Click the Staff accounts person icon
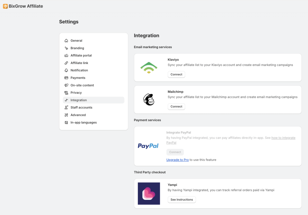 coord(66,107)
